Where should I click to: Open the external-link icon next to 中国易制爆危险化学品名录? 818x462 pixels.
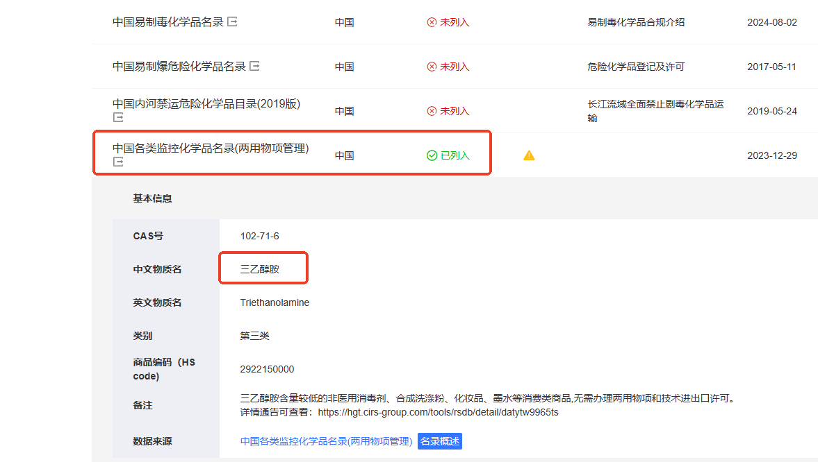255,67
